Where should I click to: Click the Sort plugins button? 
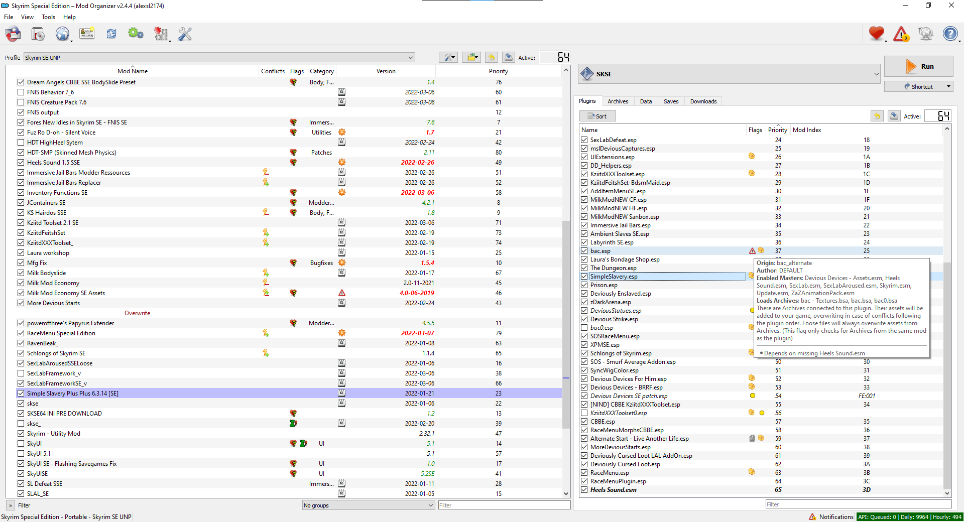597,116
